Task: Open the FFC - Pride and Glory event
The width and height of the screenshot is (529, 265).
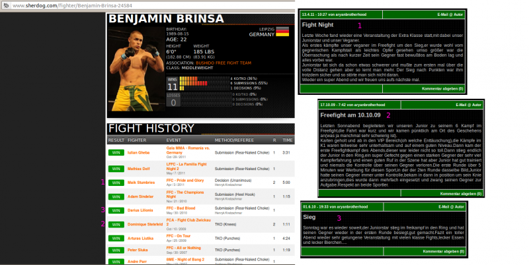Action: click(185, 181)
